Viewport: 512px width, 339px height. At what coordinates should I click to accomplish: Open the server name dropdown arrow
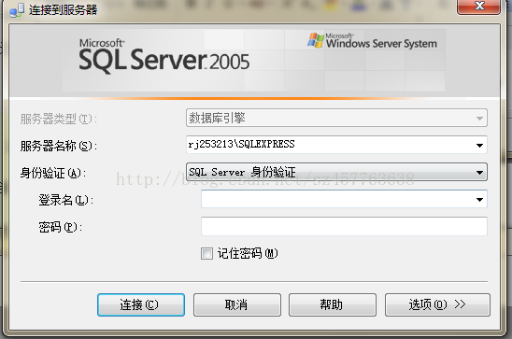click(x=479, y=145)
